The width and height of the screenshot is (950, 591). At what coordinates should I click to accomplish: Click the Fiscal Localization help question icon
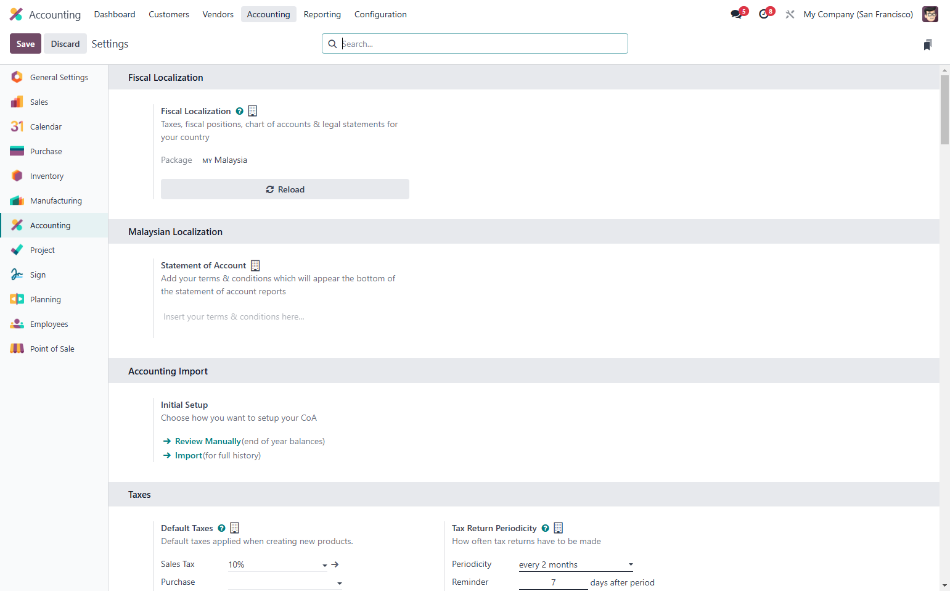pyautogui.click(x=240, y=112)
